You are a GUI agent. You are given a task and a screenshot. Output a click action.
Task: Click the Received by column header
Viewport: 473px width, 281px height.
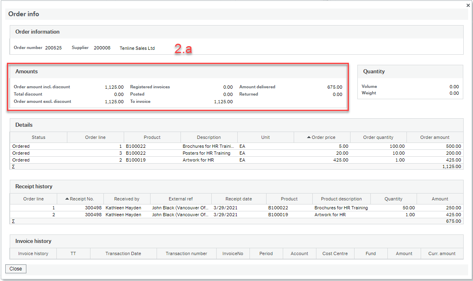[x=127, y=199]
